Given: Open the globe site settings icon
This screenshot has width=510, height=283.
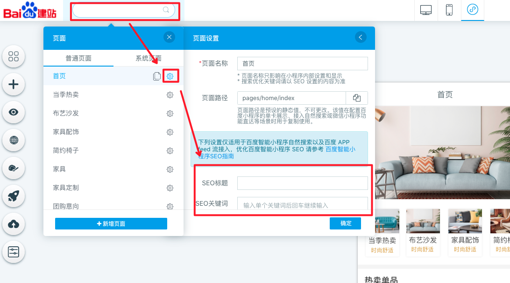Looking at the screenshot, I should tap(14, 140).
